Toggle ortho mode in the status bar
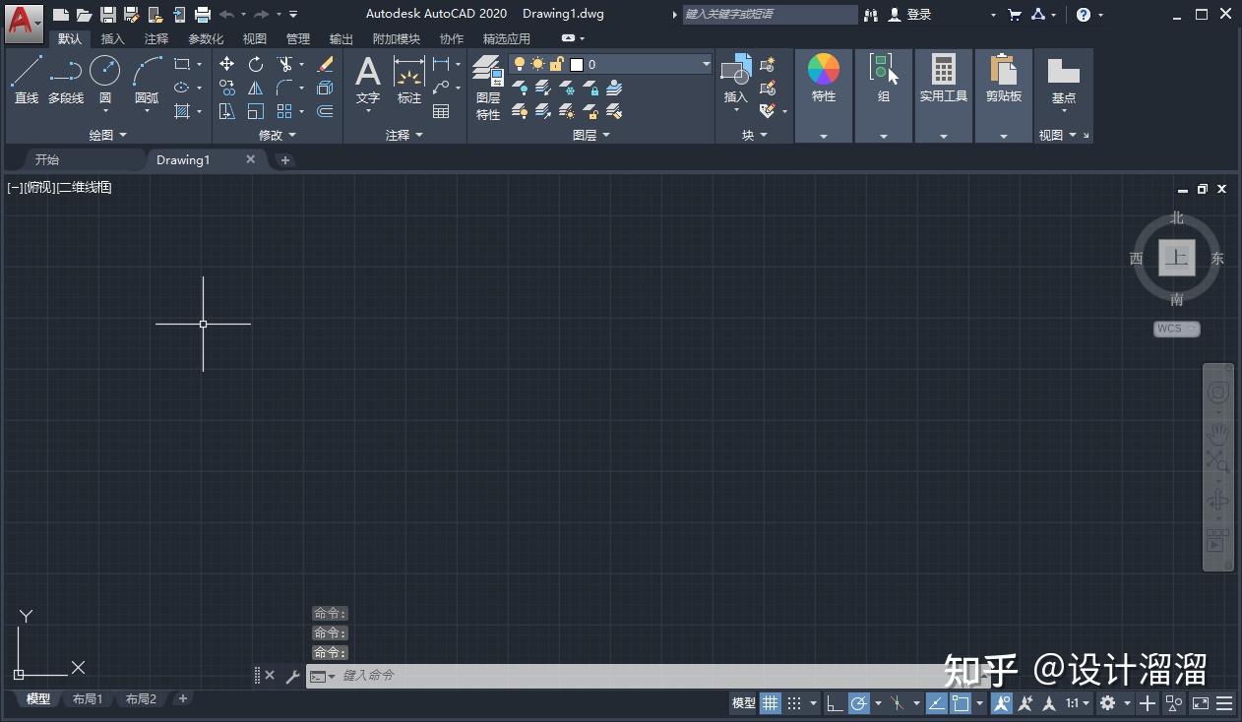Viewport: 1242px width, 722px height. pos(833,703)
